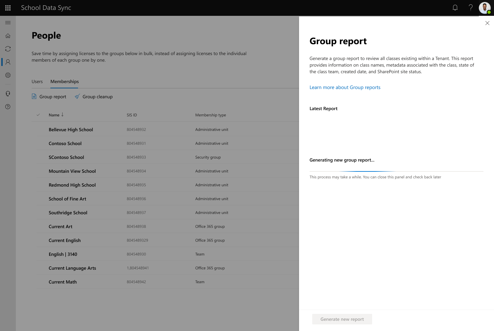Click the School Data Sync app title
The height and width of the screenshot is (331, 494).
coord(46,8)
